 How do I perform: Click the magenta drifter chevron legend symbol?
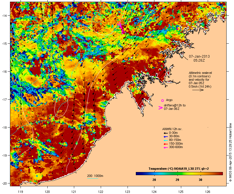[160, 108]
